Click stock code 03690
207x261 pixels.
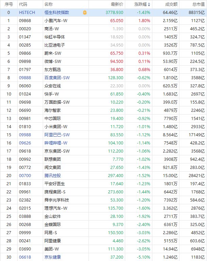click(25, 249)
